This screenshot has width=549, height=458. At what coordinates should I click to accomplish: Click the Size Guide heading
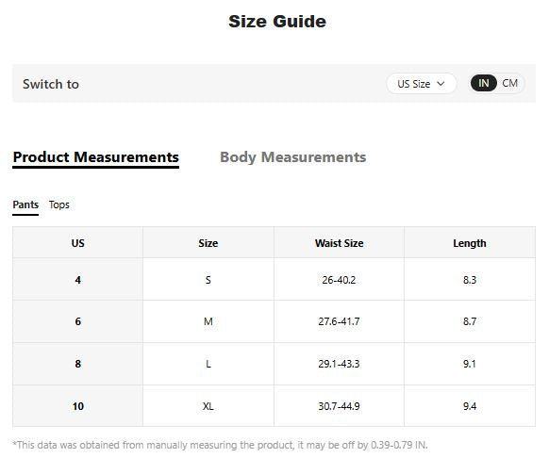click(277, 22)
